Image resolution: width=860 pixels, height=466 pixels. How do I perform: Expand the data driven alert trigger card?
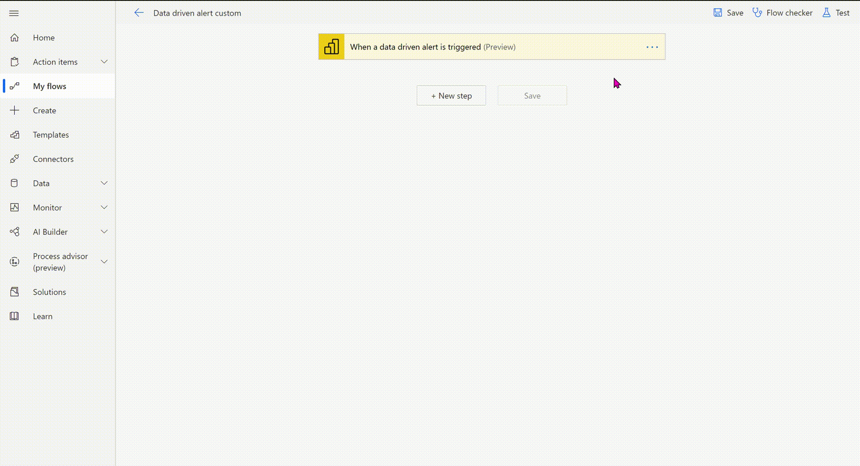coord(491,47)
